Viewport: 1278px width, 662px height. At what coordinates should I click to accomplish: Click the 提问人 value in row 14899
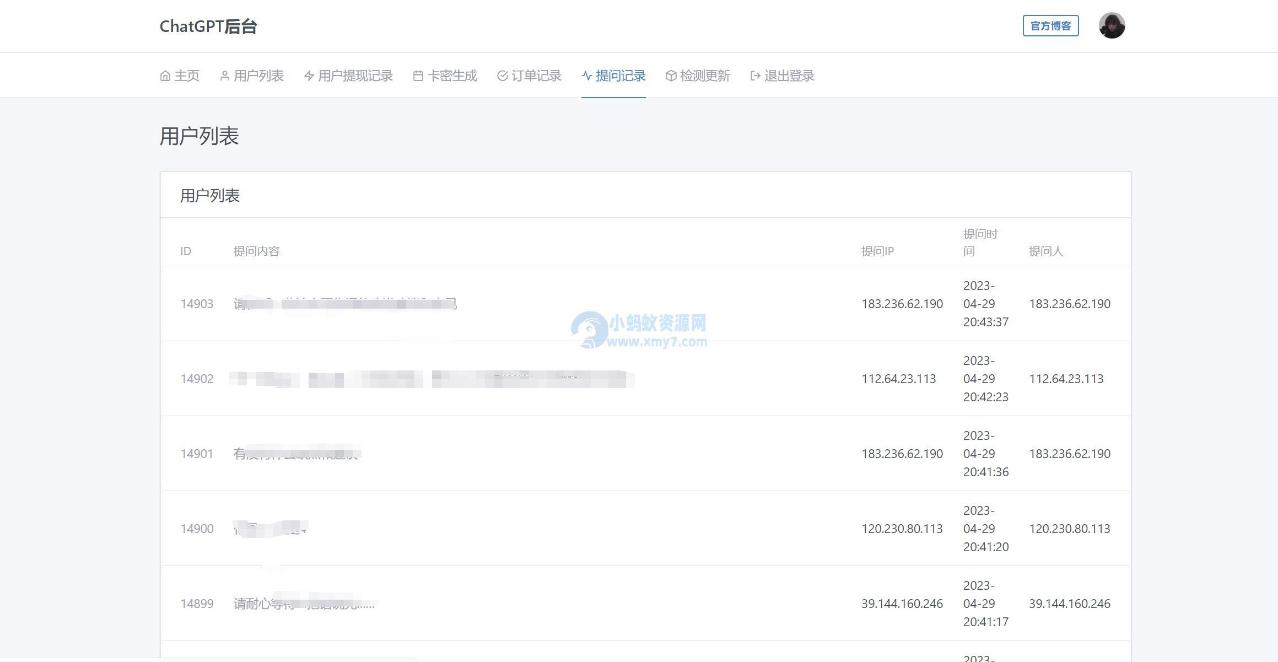pos(1070,604)
